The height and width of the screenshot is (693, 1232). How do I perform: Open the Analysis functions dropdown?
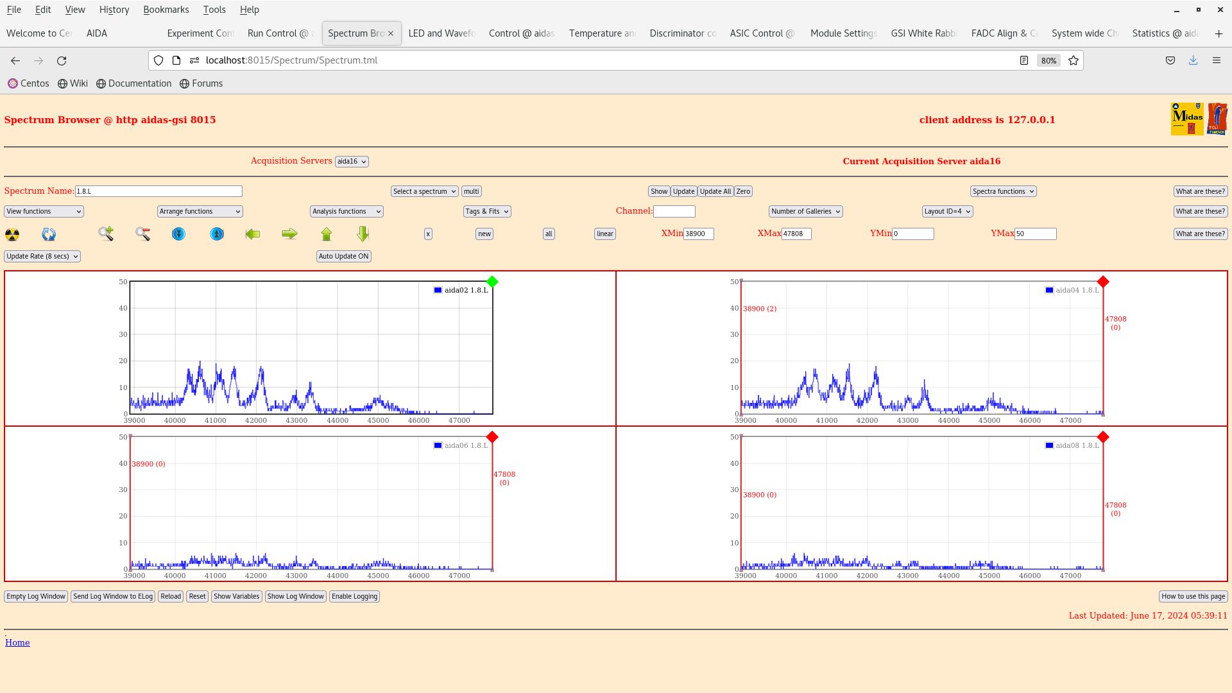tap(346, 211)
